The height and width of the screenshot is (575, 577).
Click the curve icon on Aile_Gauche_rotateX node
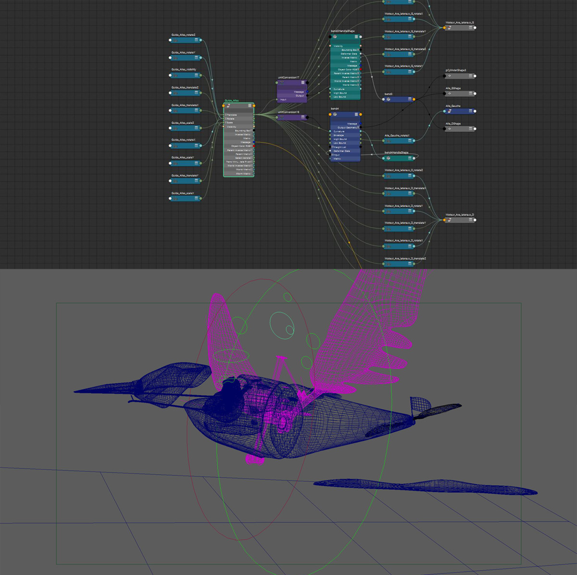388,141
